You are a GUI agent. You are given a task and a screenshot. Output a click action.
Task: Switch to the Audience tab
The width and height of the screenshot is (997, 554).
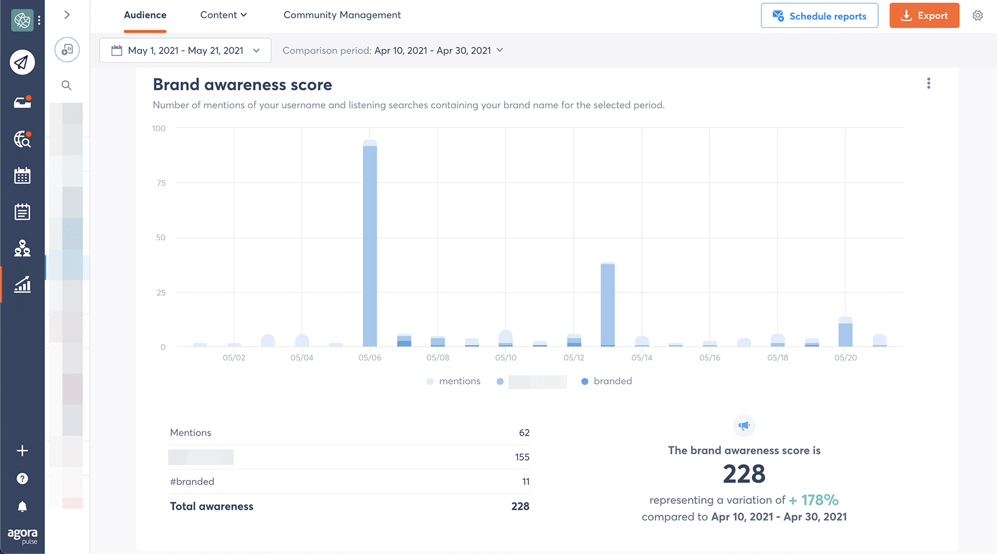(x=145, y=15)
